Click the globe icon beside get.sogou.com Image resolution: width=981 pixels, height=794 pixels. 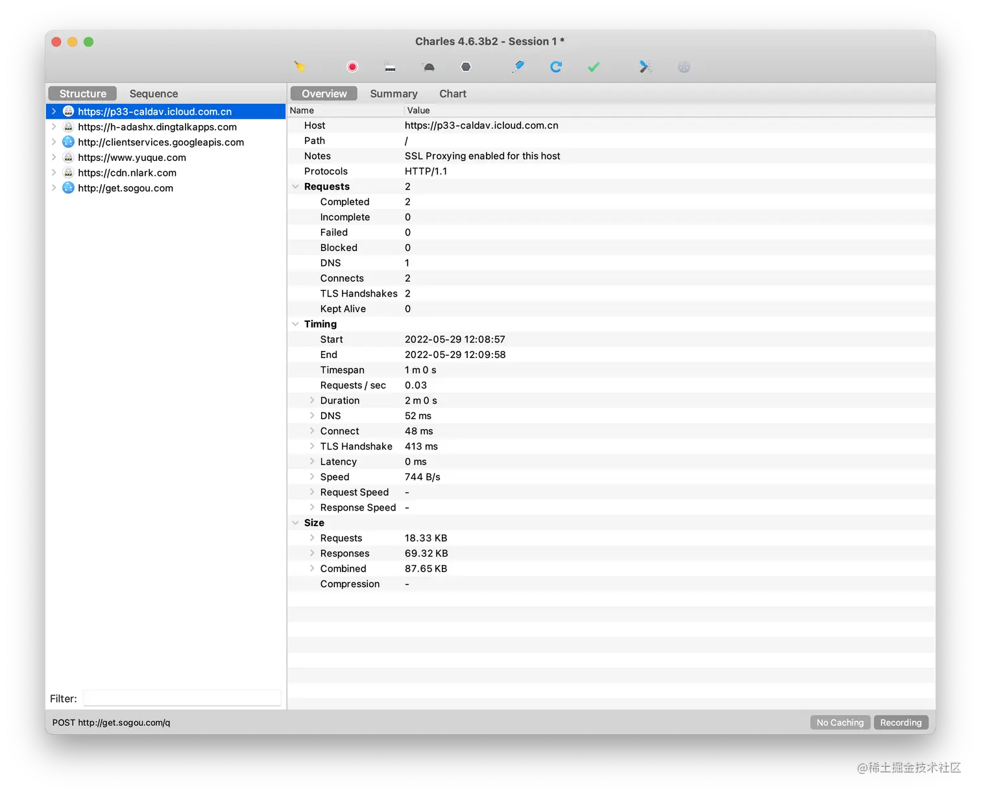point(68,188)
